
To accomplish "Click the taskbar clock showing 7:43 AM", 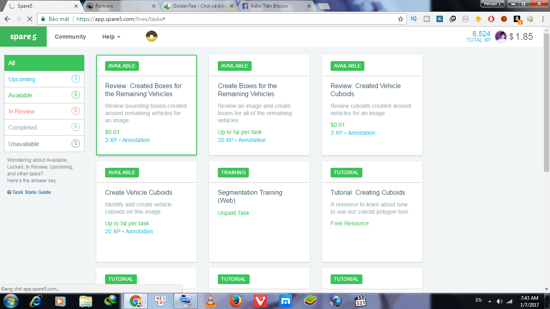I will click(529, 301).
